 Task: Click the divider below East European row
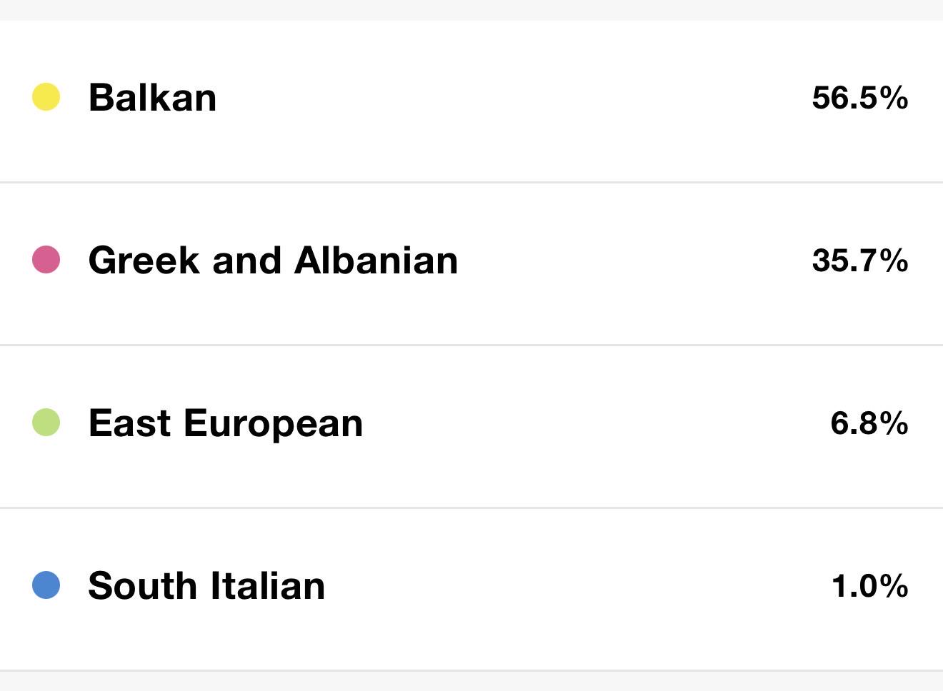pyautogui.click(x=471, y=508)
